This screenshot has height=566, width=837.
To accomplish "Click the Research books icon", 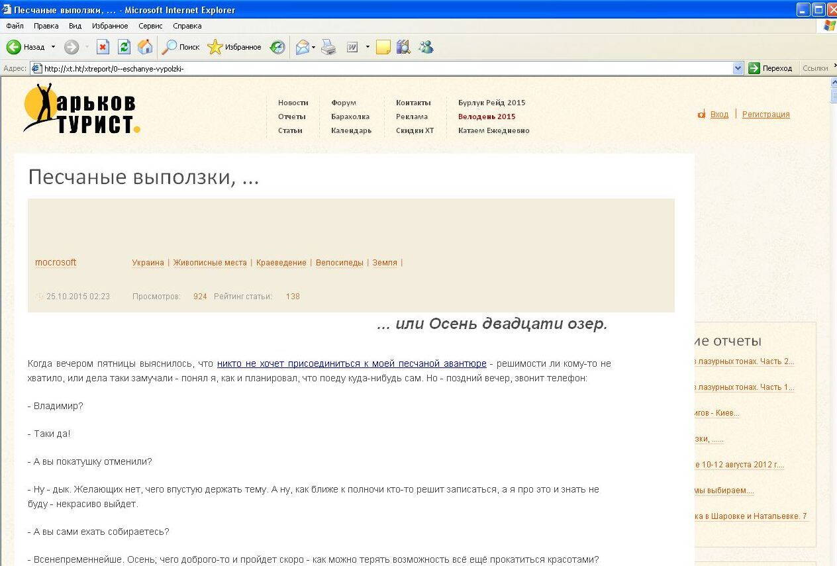I will 403,47.
